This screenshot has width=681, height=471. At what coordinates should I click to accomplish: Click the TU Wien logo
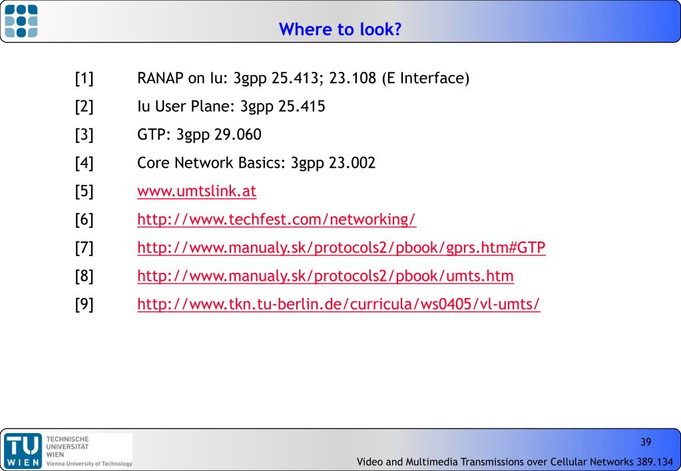[23, 450]
